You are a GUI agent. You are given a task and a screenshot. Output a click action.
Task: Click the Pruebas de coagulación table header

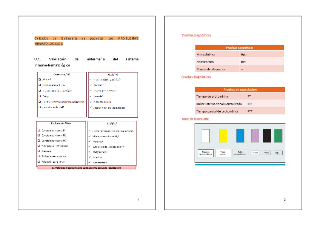click(240, 89)
